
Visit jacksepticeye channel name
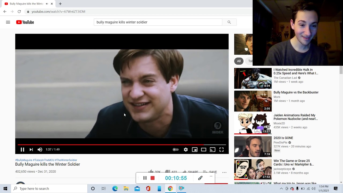click(x=282, y=169)
